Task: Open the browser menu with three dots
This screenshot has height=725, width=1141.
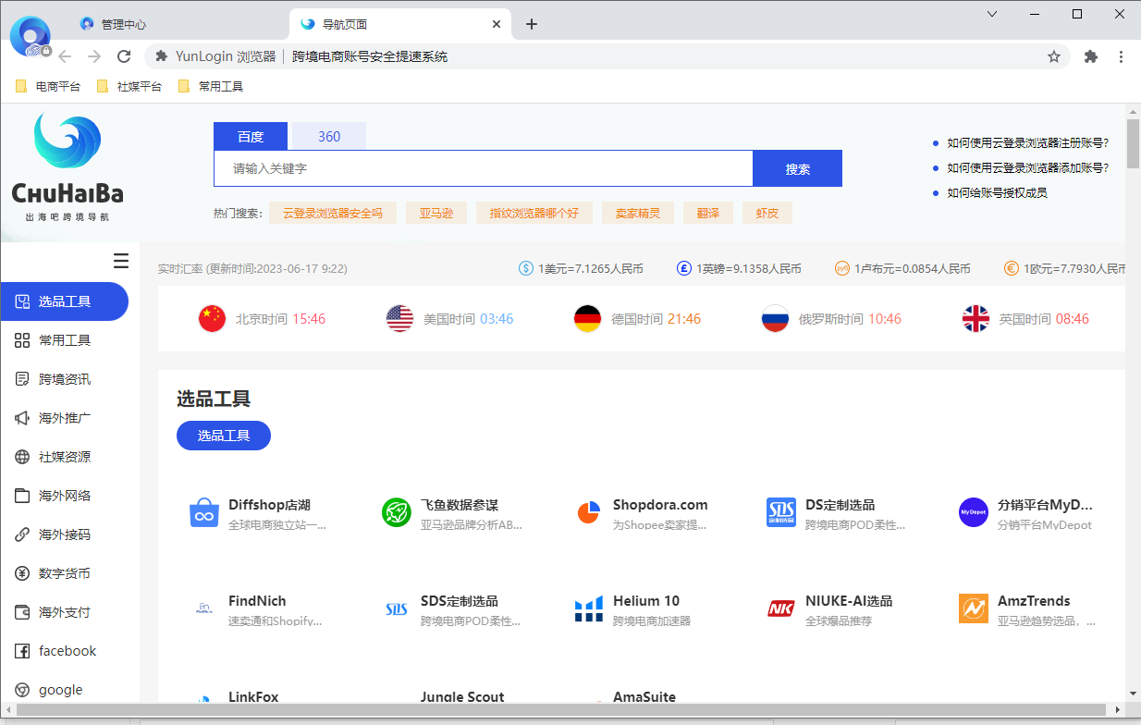Action: tap(1122, 56)
